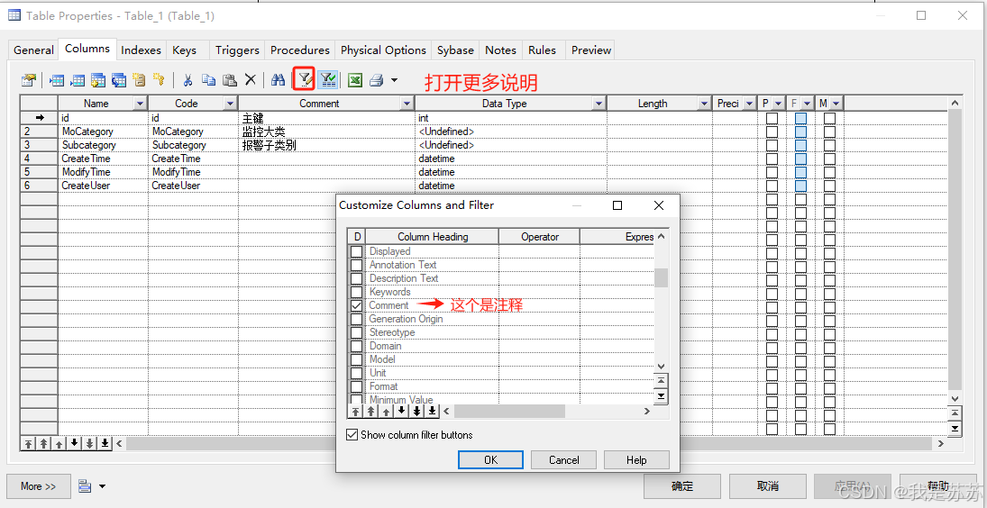987x508 pixels.
Task: Open the Code column filter dropdown
Action: click(230, 104)
